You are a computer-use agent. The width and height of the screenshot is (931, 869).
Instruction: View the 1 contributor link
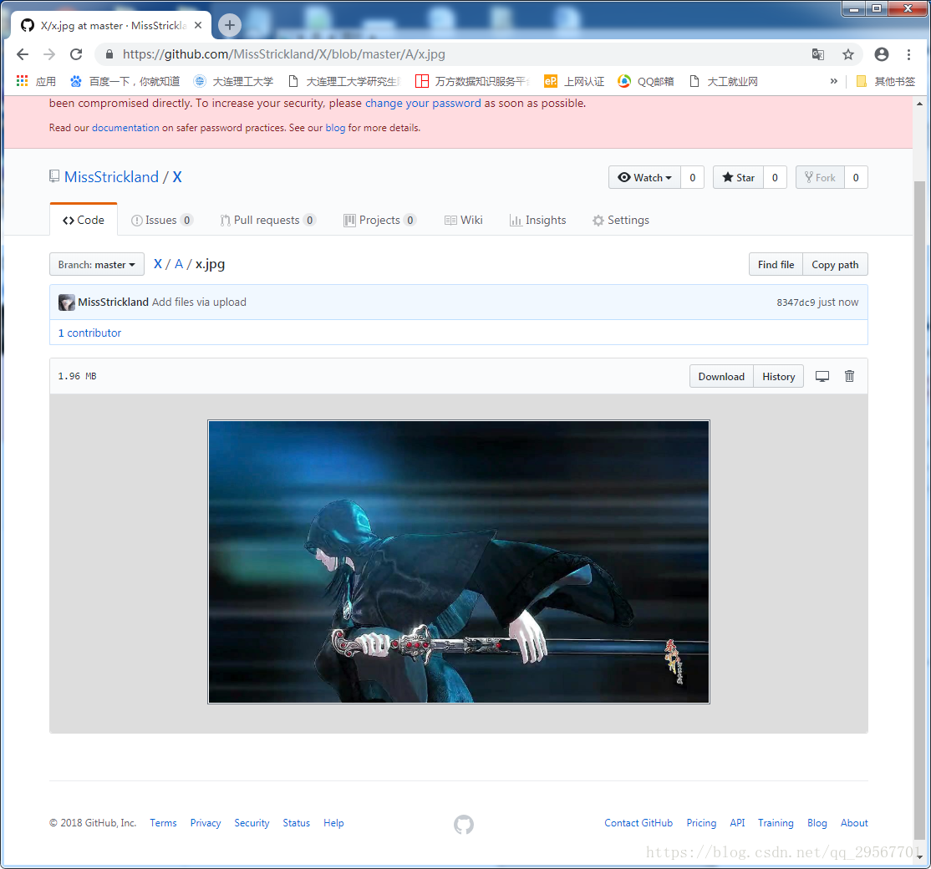pyautogui.click(x=89, y=333)
